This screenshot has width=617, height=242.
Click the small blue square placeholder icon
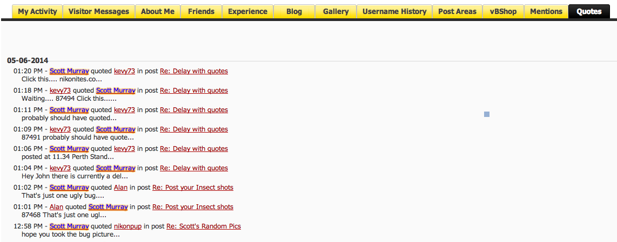[x=487, y=114]
